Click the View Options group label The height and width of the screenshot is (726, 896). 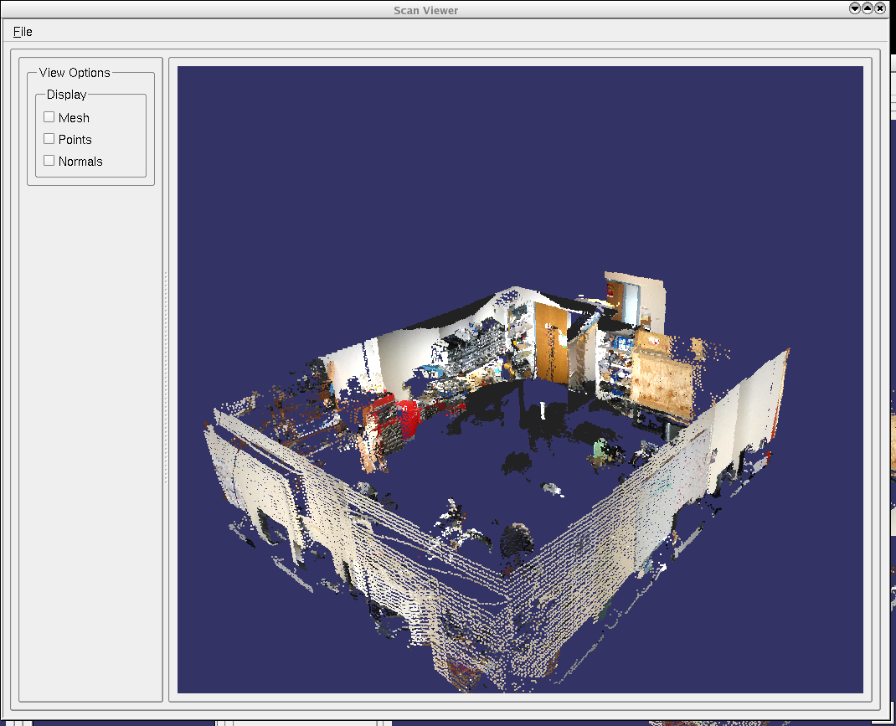[x=75, y=73]
